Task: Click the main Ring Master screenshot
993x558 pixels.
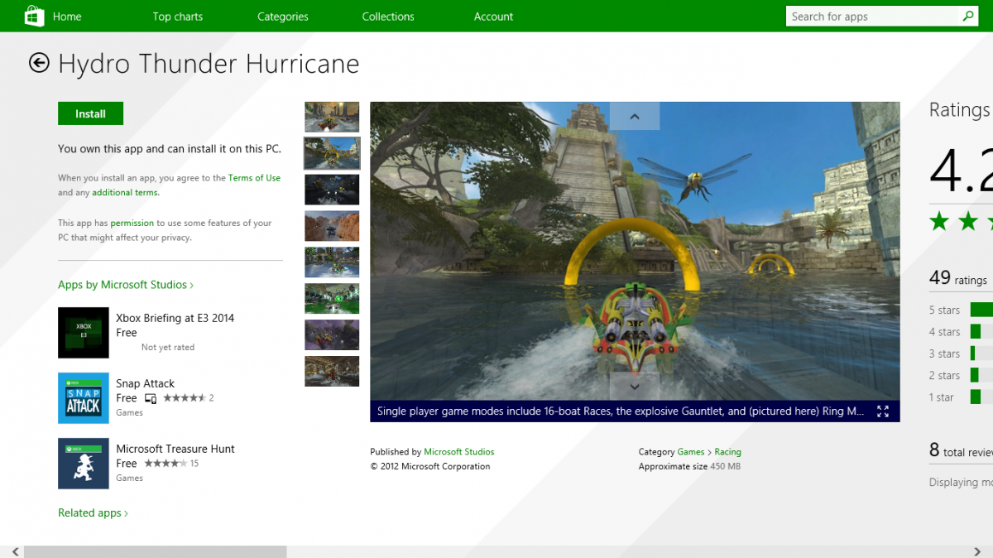Action: (x=635, y=252)
